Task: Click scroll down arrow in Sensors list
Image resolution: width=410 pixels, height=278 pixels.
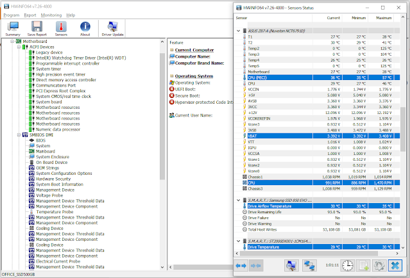Action: 403,248
